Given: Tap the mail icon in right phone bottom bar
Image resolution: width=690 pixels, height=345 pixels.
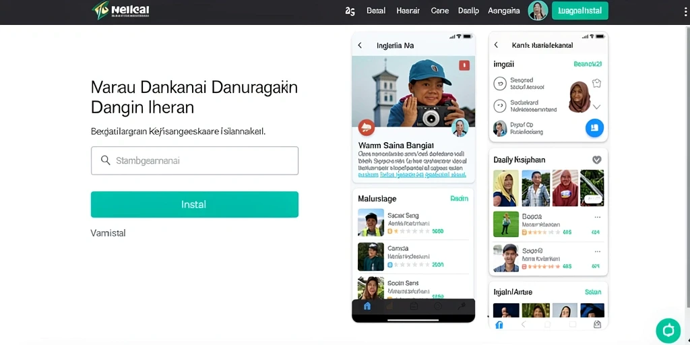Looking at the screenshot, I should click(x=597, y=324).
